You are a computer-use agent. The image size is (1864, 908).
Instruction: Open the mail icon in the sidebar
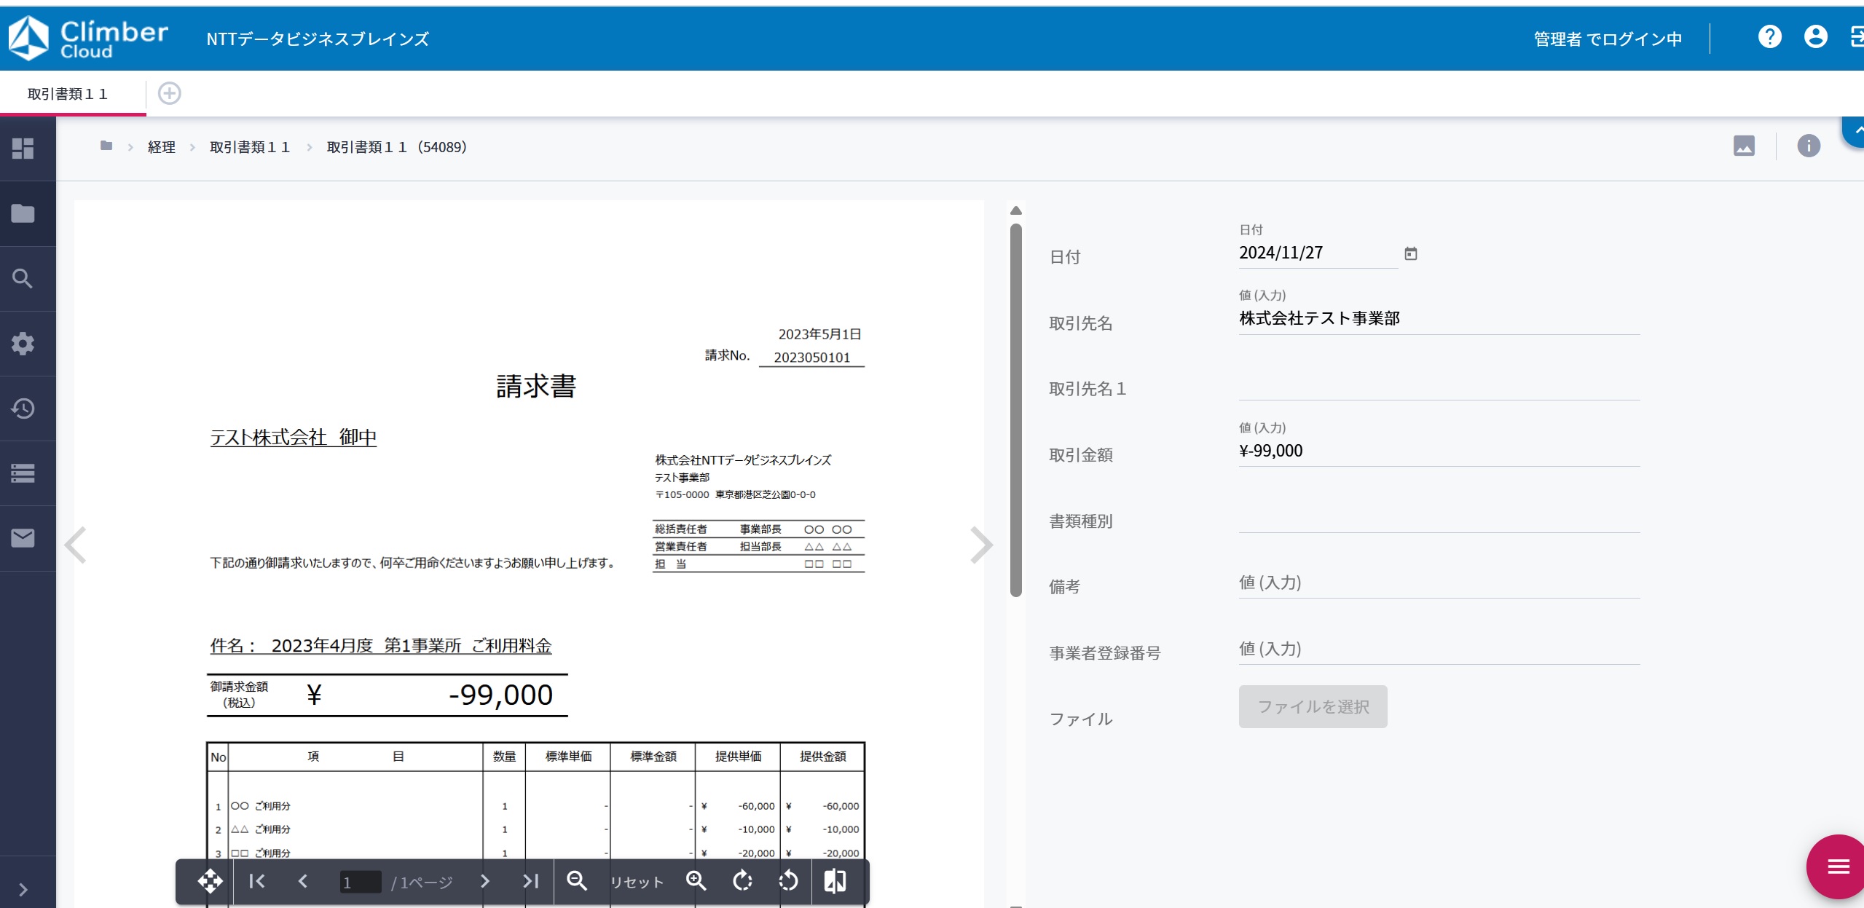23,538
